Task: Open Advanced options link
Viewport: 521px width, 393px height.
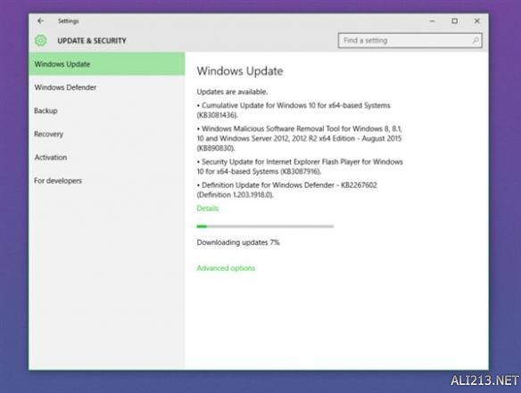Action: click(226, 268)
